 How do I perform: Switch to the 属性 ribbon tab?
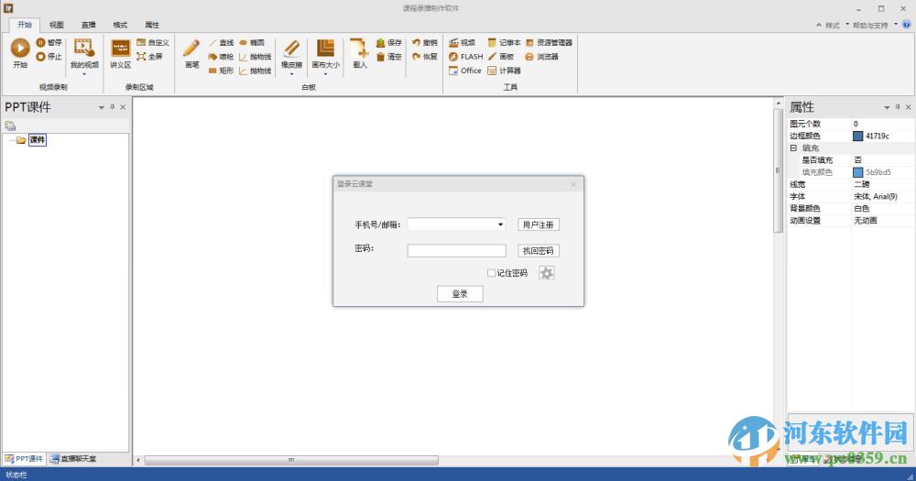pos(152,25)
